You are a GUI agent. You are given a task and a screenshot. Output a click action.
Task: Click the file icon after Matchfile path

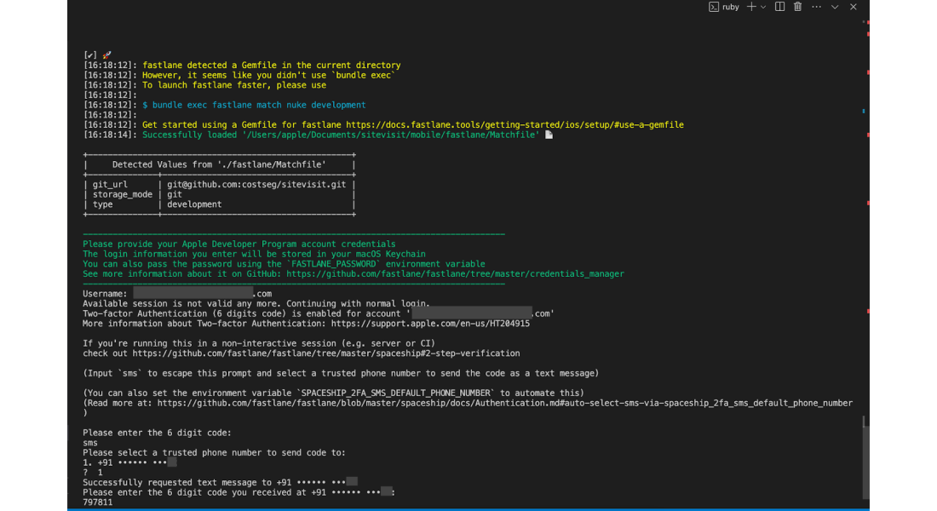[549, 135]
